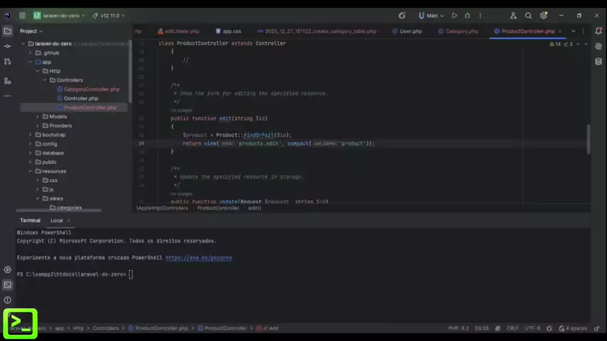Collapse the Controllers folder in tree
Viewport: 607px width, 341px height.
click(44, 80)
